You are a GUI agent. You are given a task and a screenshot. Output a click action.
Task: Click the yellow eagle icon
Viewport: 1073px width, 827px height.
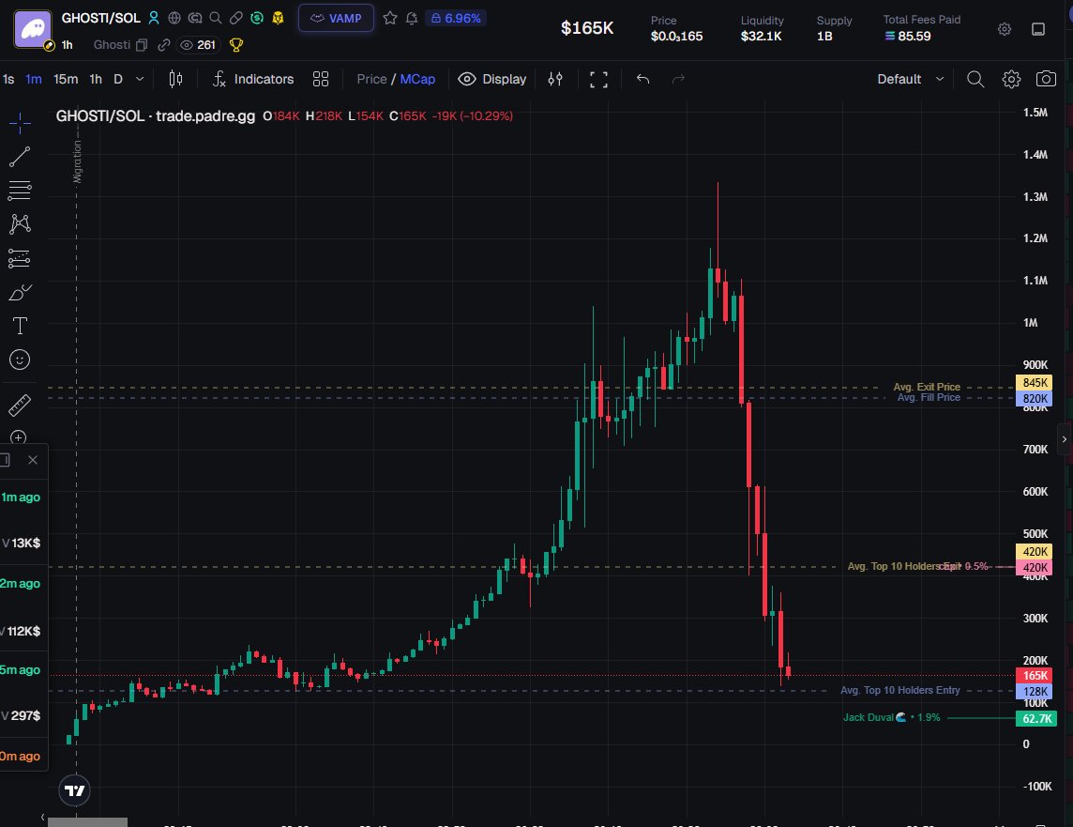click(x=278, y=18)
